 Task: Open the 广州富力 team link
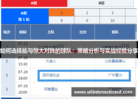pos(115,75)
